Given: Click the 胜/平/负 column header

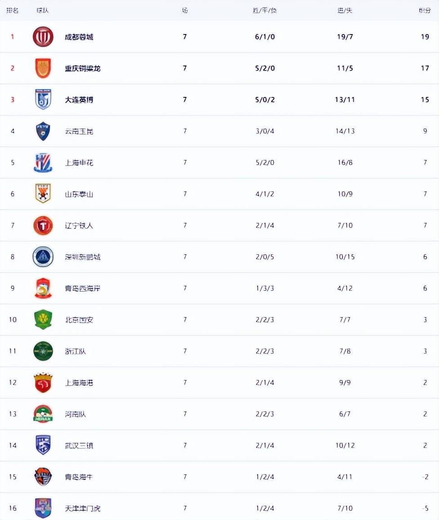Looking at the screenshot, I should tap(264, 10).
